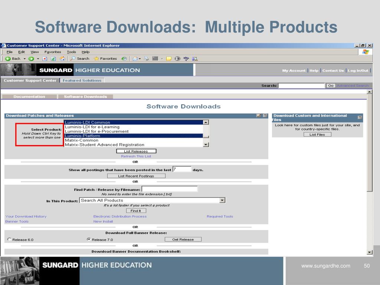The height and width of the screenshot is (285, 380).
Task: Click the Help link in header
Action: [314, 71]
